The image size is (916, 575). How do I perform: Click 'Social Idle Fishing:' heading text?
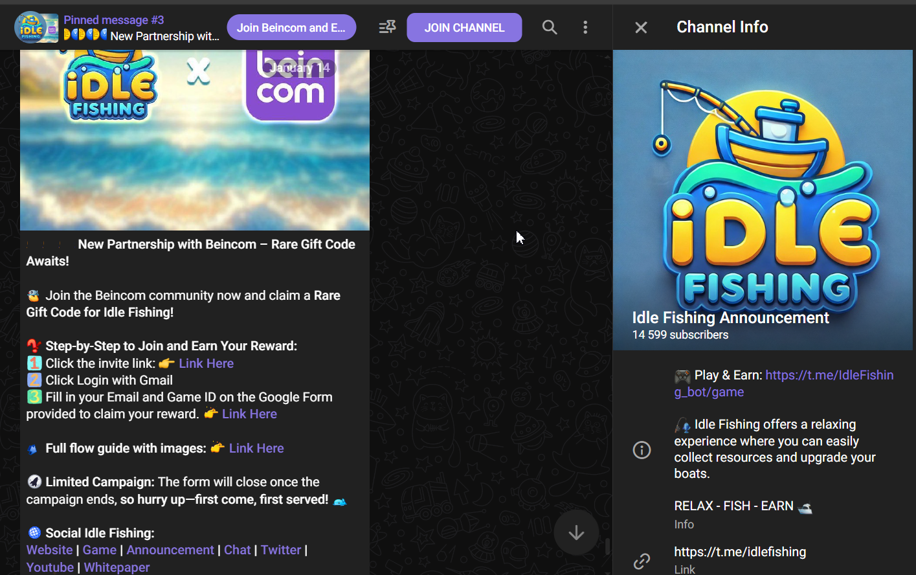click(x=100, y=533)
